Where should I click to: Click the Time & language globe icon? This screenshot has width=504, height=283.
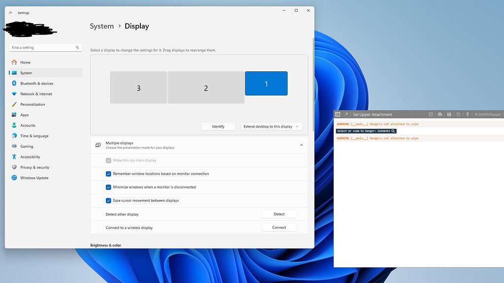coord(14,136)
